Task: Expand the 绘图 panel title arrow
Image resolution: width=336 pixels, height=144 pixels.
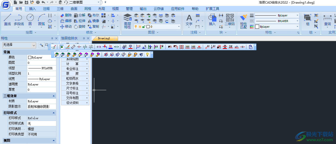Action: [x=35, y=33]
